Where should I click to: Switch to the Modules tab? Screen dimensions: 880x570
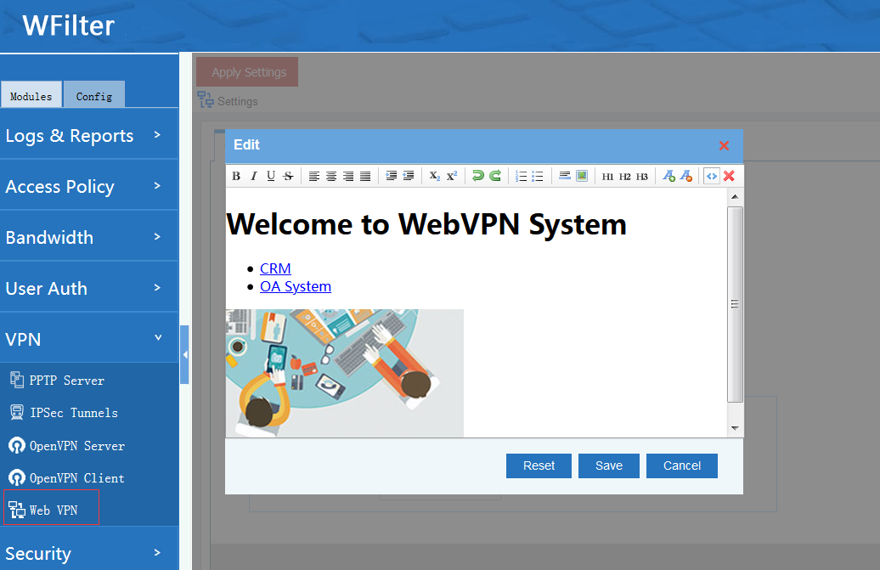pyautogui.click(x=31, y=95)
